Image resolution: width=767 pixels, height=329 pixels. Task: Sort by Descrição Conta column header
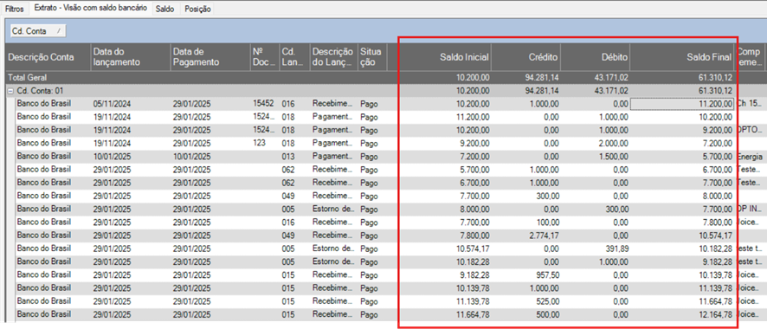[48, 57]
